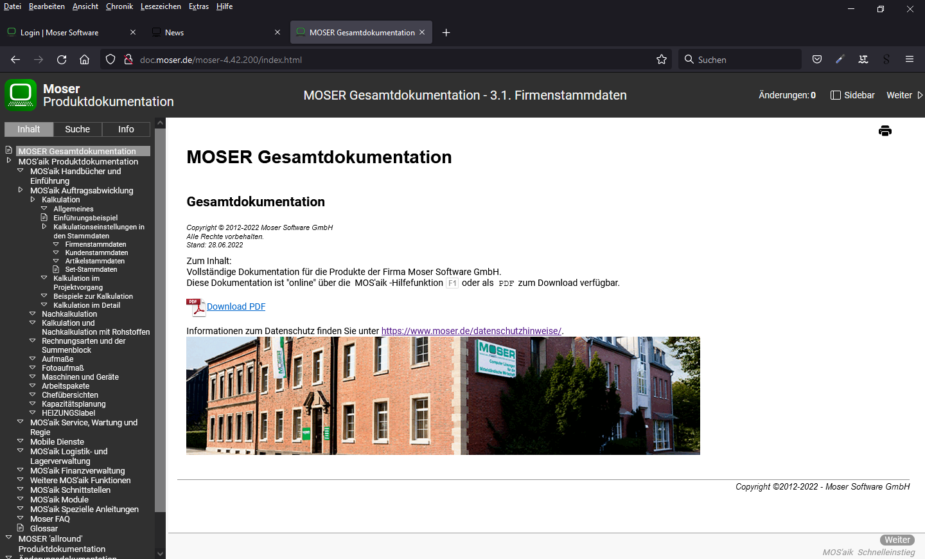The image size is (925, 559).
Task: Toggle the Sidebar checkbox
Action: 836,95
